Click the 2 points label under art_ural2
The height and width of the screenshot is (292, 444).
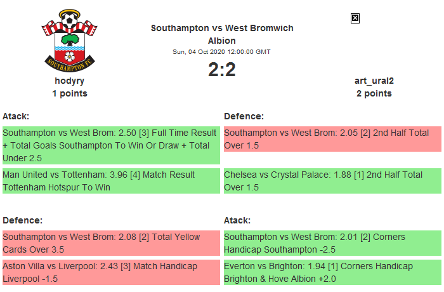[374, 93]
